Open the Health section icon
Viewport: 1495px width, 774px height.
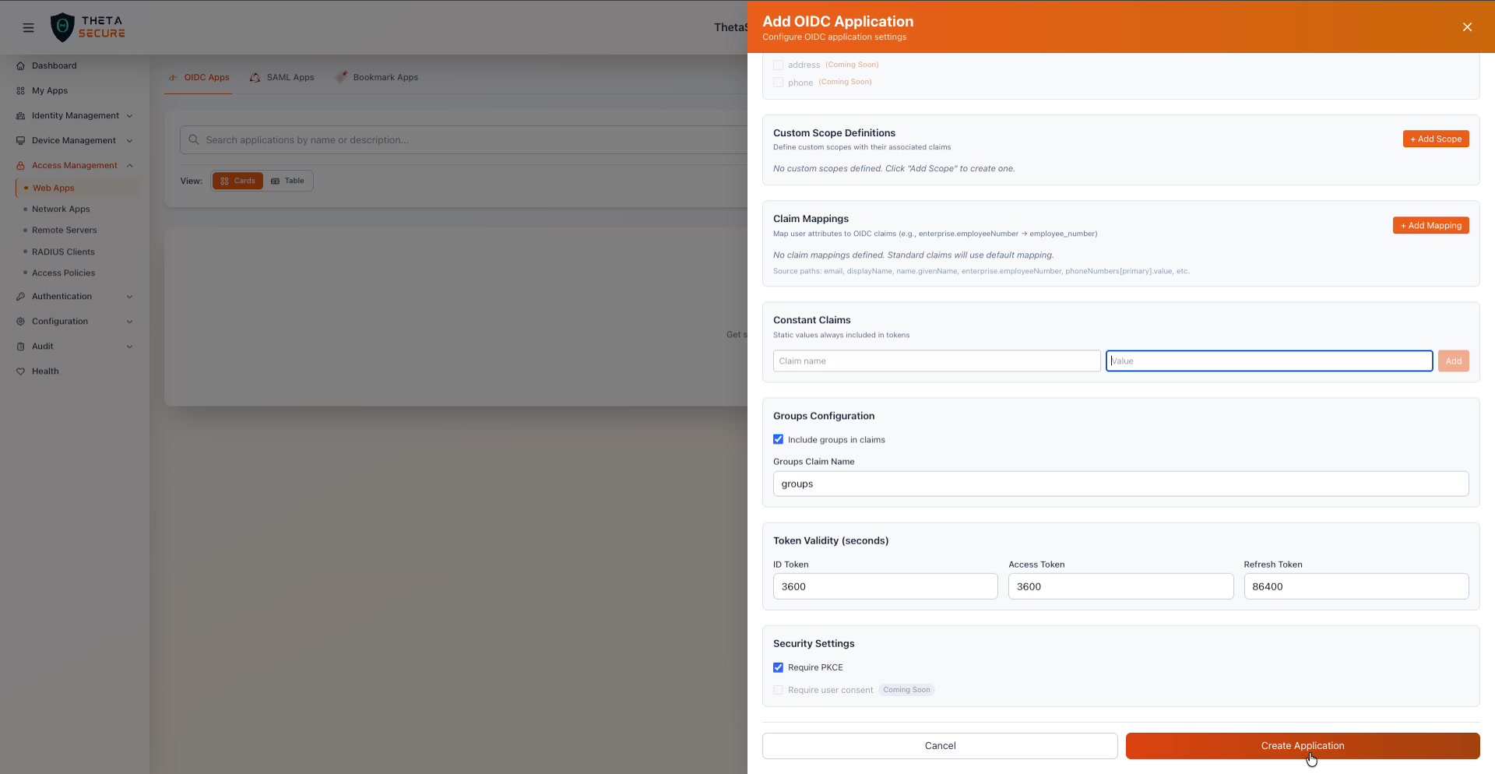tap(22, 371)
